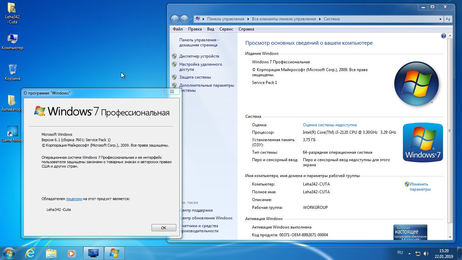Click the Back arrow in System window
Viewport: 462px width, 260px height.
(x=175, y=19)
